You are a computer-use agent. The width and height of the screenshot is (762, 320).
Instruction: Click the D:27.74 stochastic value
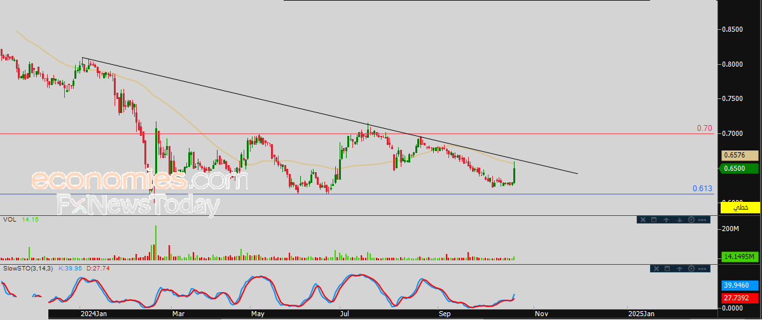(98, 268)
